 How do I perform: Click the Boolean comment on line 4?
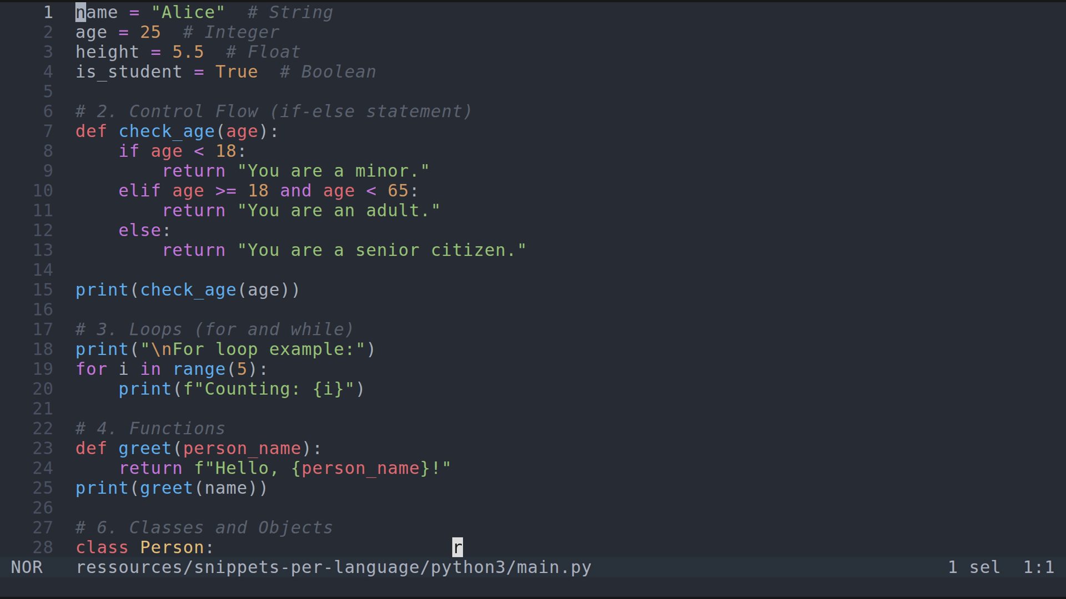pos(329,72)
